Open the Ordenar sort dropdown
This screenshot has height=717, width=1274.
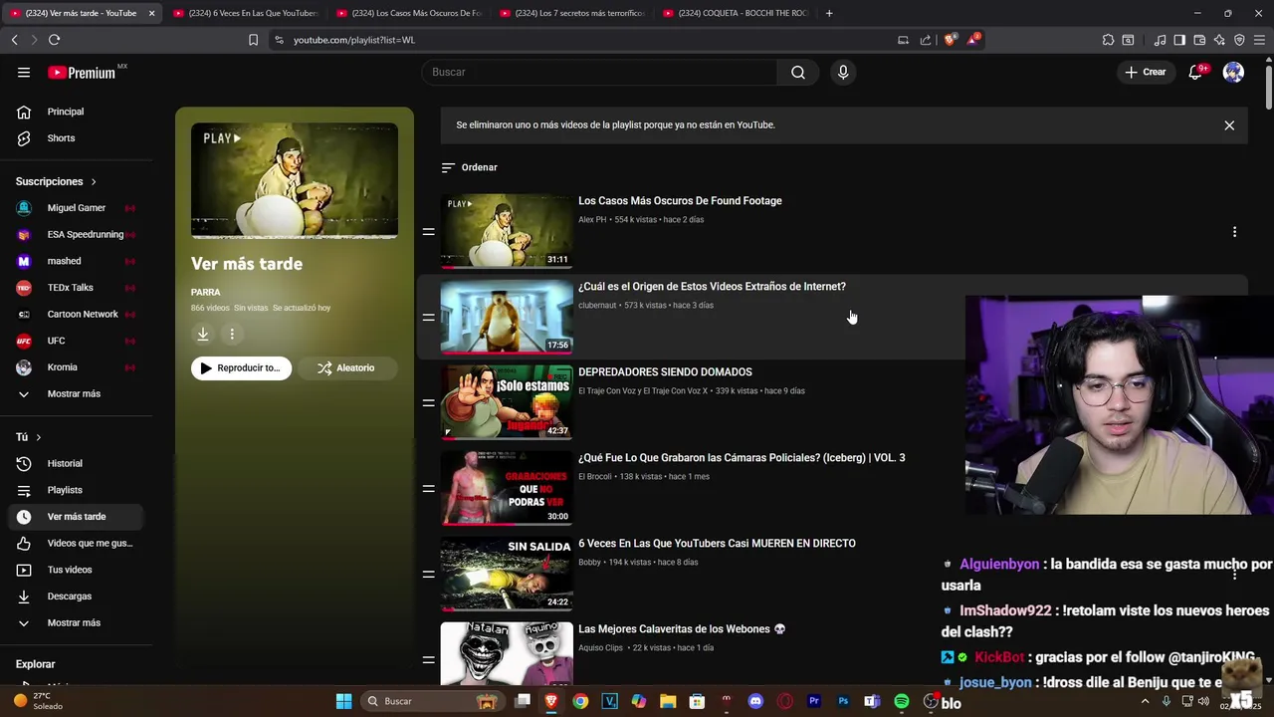[x=470, y=167]
